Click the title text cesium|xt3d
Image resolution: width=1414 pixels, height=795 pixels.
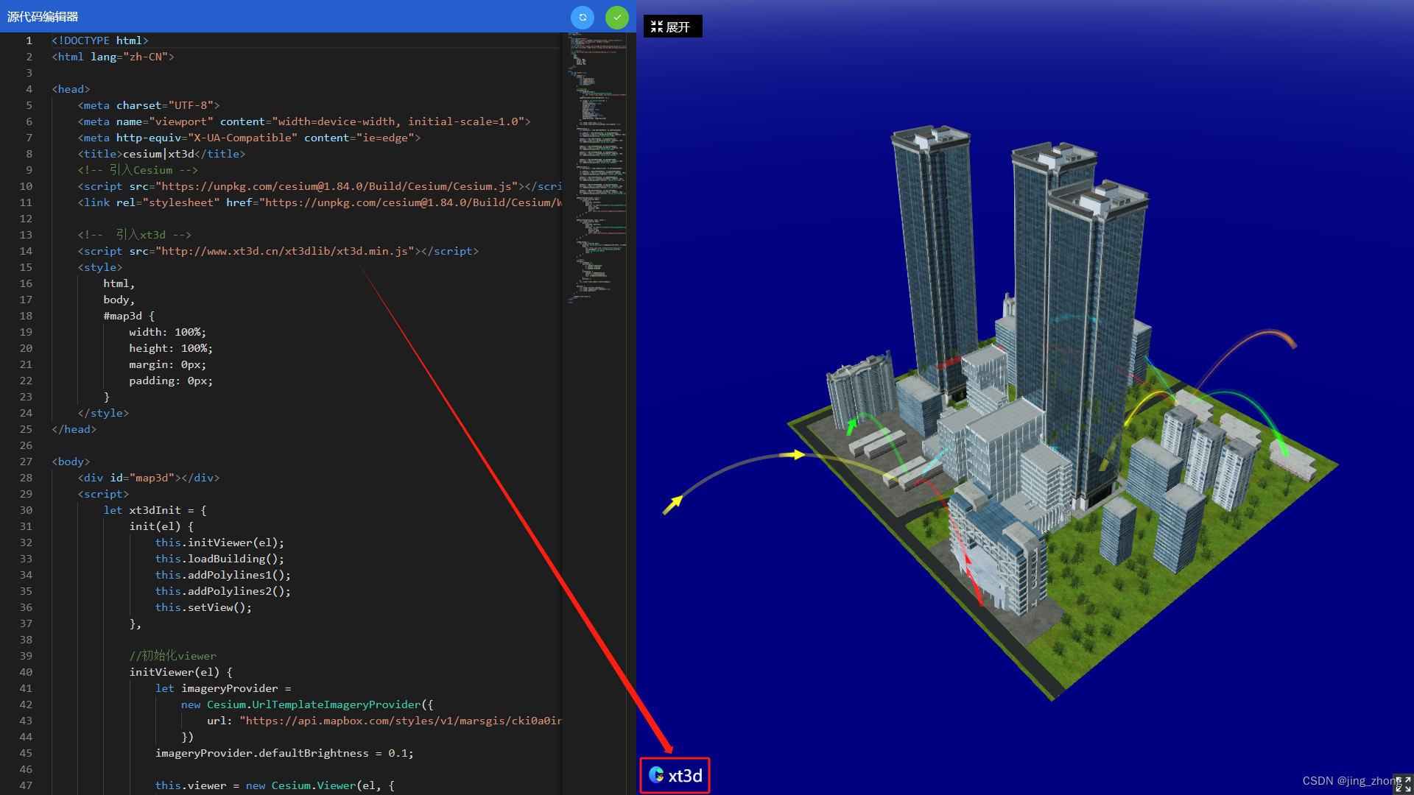tap(158, 154)
